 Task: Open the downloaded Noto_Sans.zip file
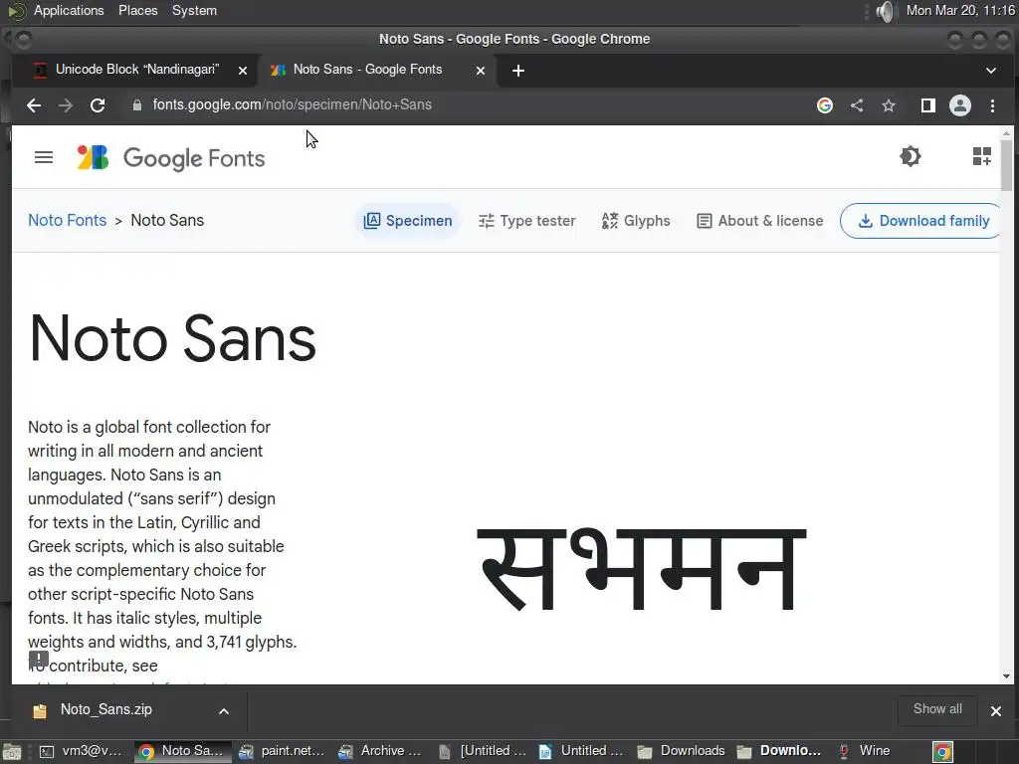105,709
